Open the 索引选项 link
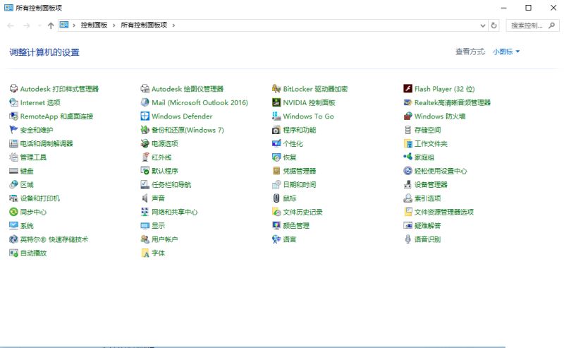Viewport: 564px width, 348px height. pos(427,198)
